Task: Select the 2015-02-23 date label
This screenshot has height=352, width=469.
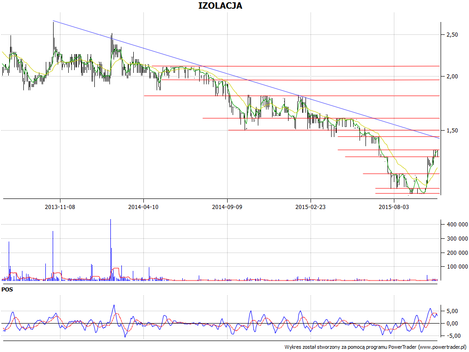Action: [x=311, y=207]
